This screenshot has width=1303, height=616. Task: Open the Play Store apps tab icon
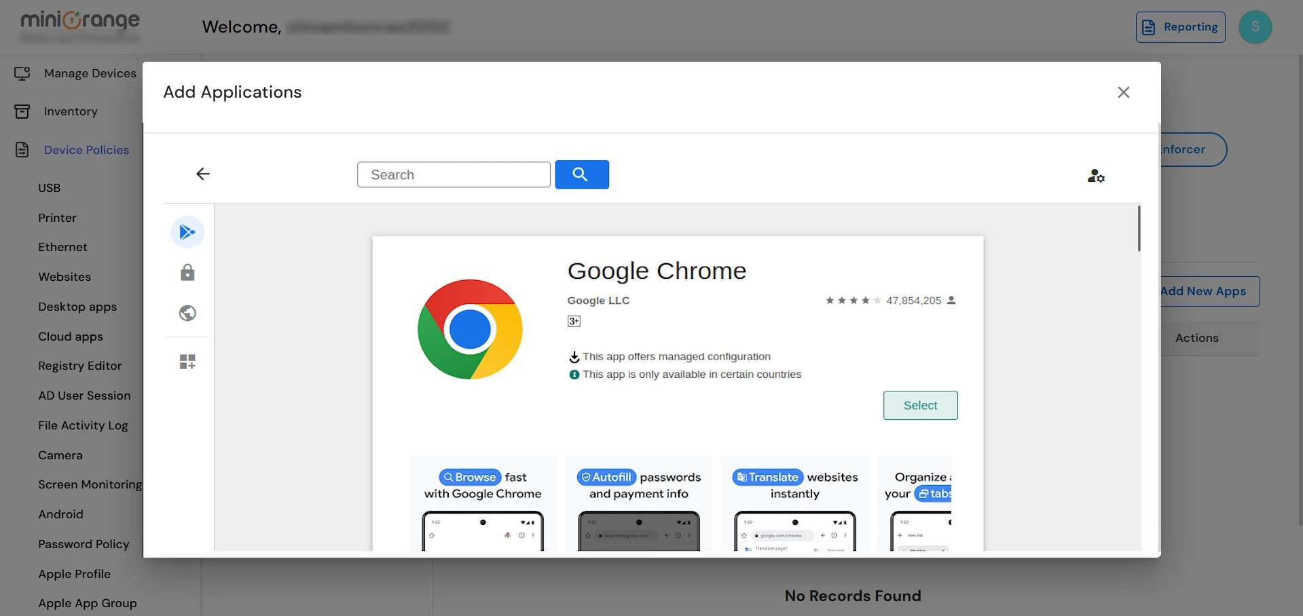click(187, 233)
